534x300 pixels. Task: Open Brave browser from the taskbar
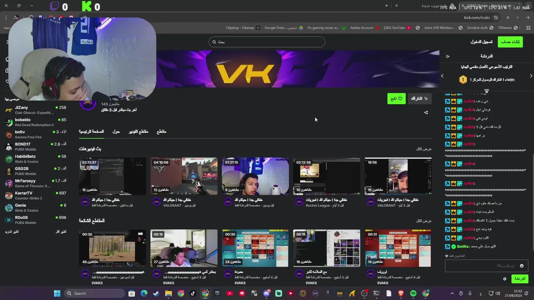pyautogui.click(x=401, y=293)
